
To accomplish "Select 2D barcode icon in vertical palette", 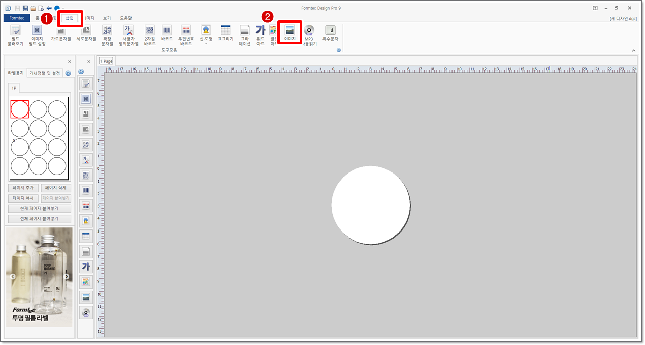I will [x=86, y=176].
